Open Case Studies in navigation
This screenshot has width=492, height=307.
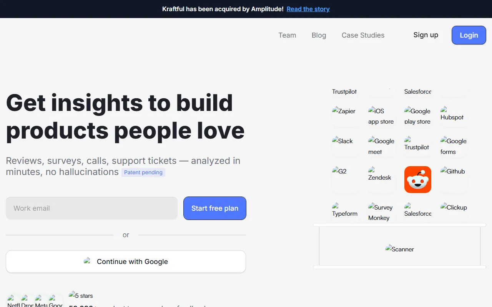click(x=363, y=35)
